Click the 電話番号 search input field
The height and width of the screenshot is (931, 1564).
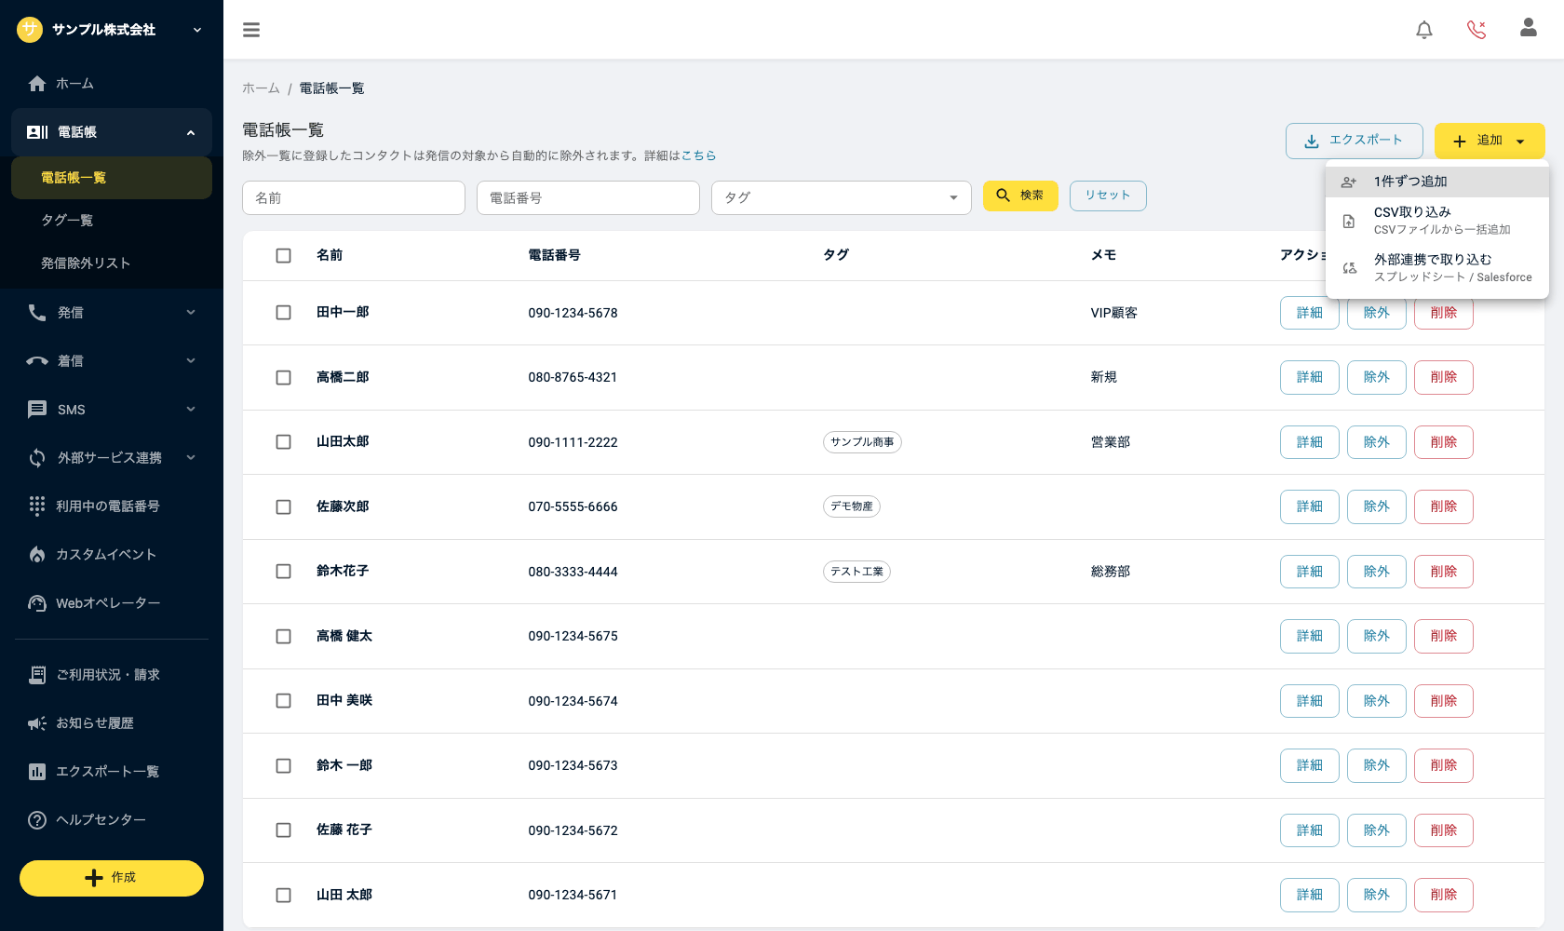tap(588, 197)
